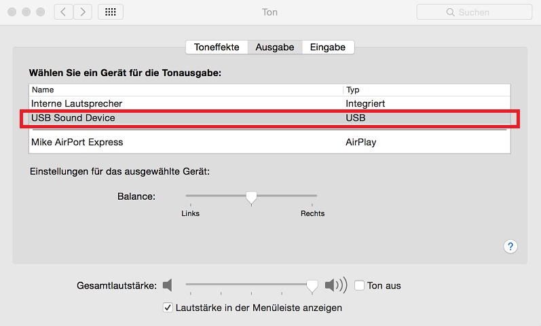This screenshot has height=326, width=541.
Task: Enable the Ton aus mute checkbox
Action: coord(359,285)
